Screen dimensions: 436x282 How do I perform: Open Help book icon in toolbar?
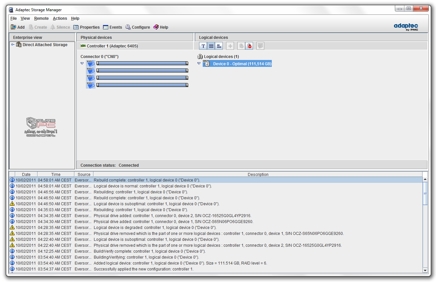[x=156, y=27]
